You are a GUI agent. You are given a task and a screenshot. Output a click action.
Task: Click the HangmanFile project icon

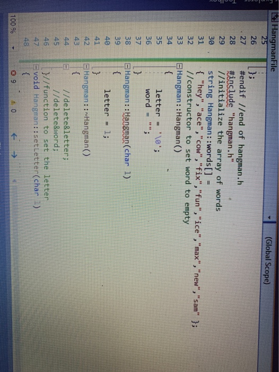click(x=275, y=16)
